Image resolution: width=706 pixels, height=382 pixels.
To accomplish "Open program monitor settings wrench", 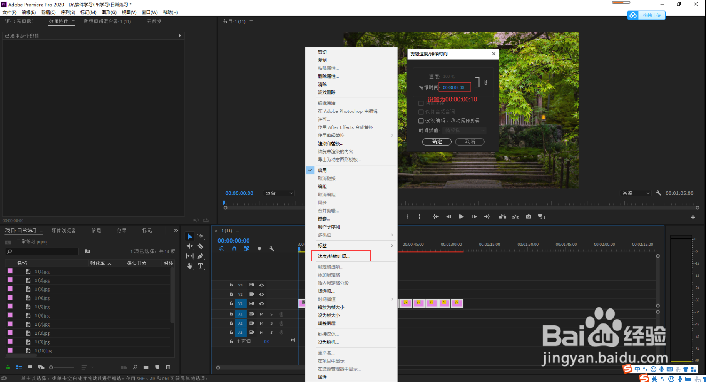I will click(659, 193).
